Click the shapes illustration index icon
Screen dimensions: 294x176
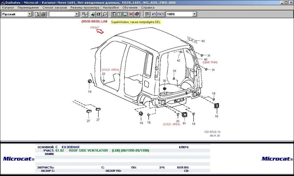tap(93, 14)
